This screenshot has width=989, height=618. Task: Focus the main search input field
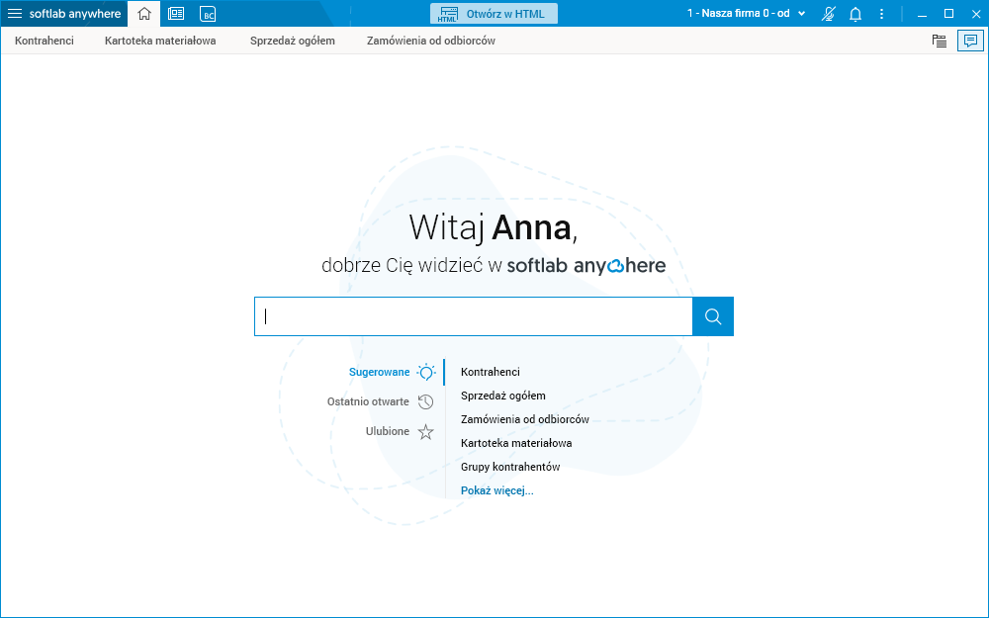474,316
